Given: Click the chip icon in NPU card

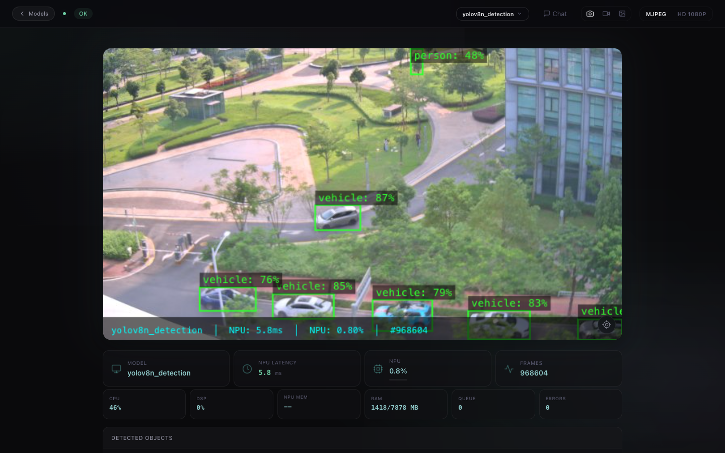Looking at the screenshot, I should click(378, 369).
